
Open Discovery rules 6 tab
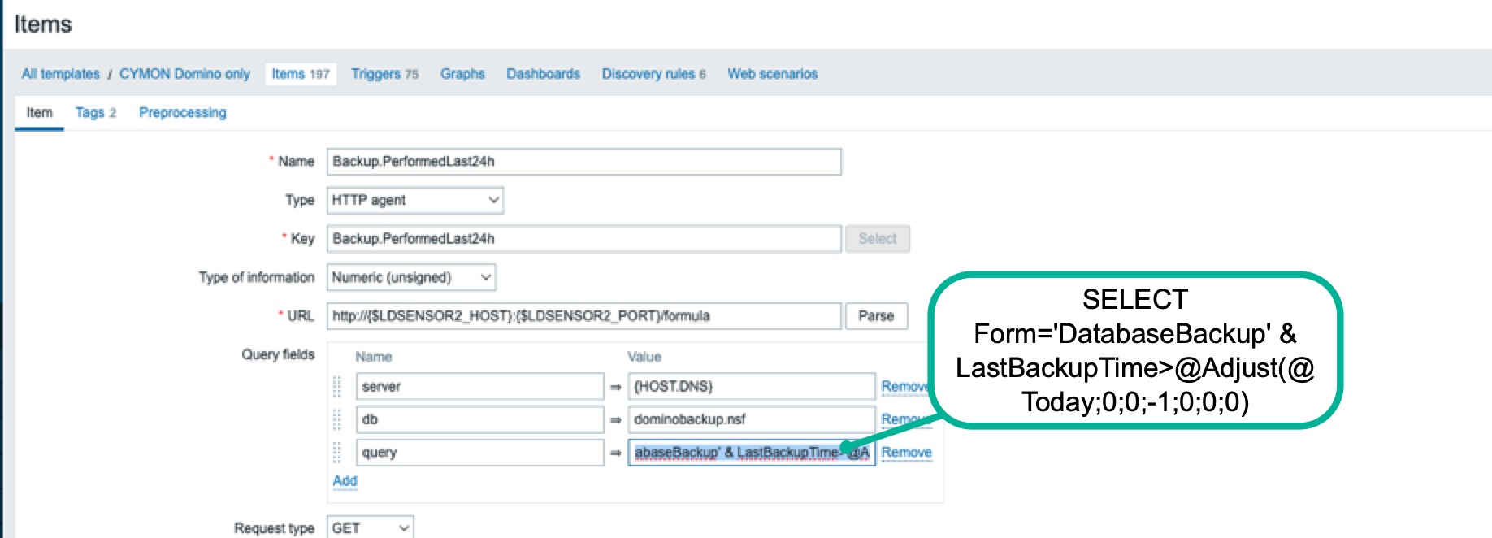pyautogui.click(x=653, y=74)
